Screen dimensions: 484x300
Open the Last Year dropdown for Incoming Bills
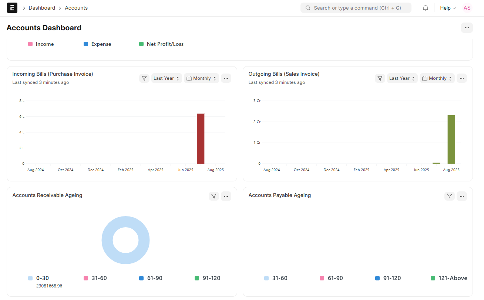point(166,78)
